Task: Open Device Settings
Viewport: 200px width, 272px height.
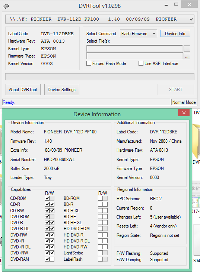Action: click(x=62, y=90)
